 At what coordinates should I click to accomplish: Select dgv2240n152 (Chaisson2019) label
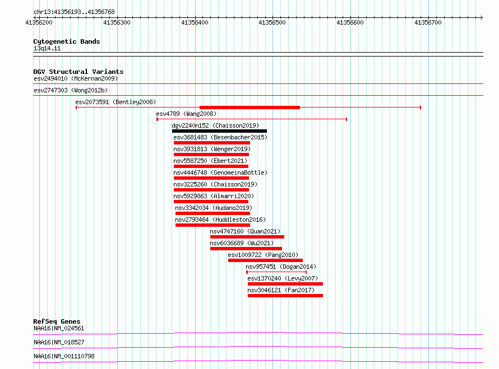tap(215, 125)
